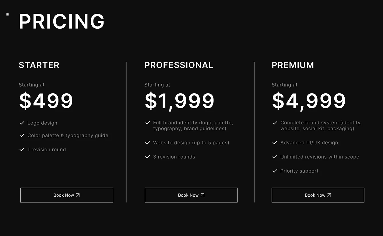The width and height of the screenshot is (383, 236).
Task: Click the checkmark next to Advanced UI/UX design
Action: pos(275,143)
